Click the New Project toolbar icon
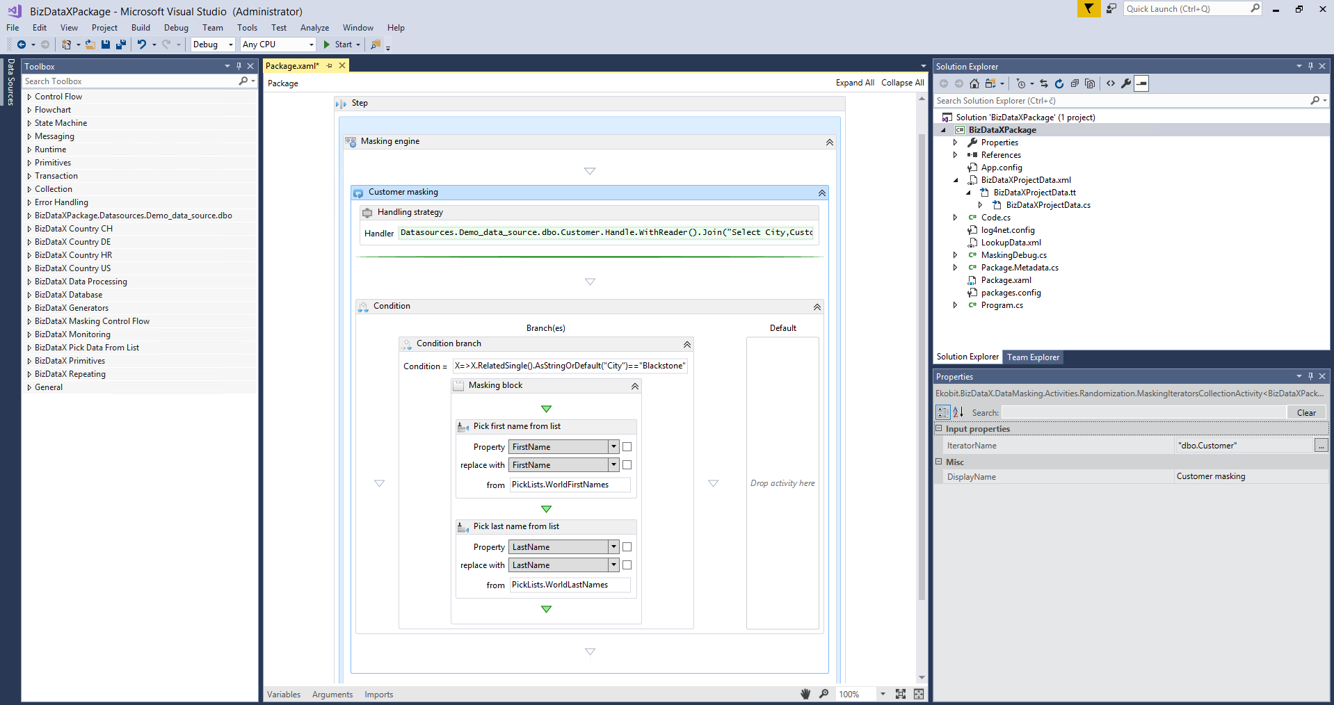This screenshot has width=1334, height=705. pos(66,44)
